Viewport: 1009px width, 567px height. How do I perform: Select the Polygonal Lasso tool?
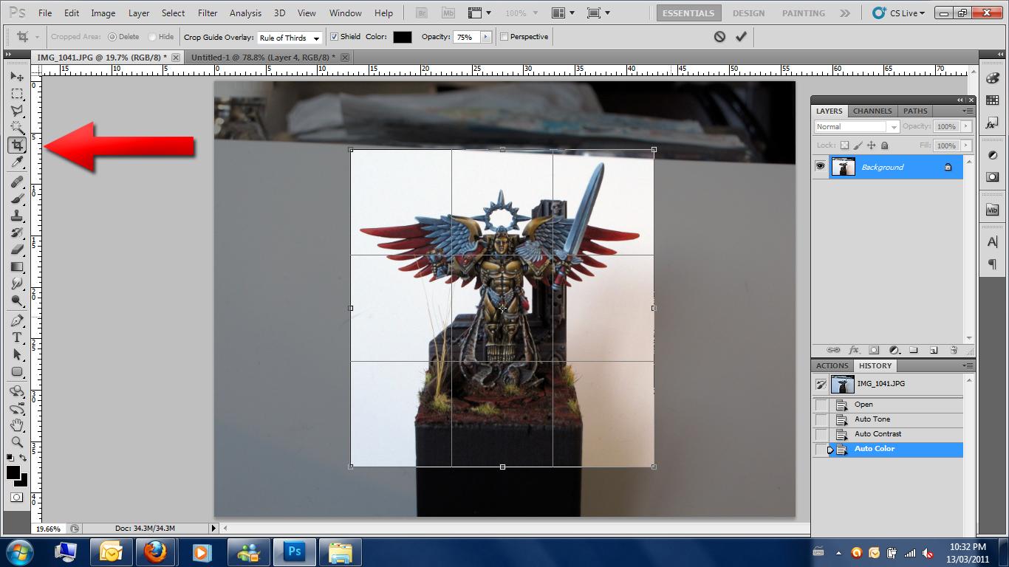pos(17,111)
